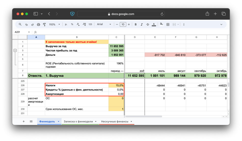Switch to the Нескучные финансы sheet tab
Screen dimensions: 242x141
point(115,121)
